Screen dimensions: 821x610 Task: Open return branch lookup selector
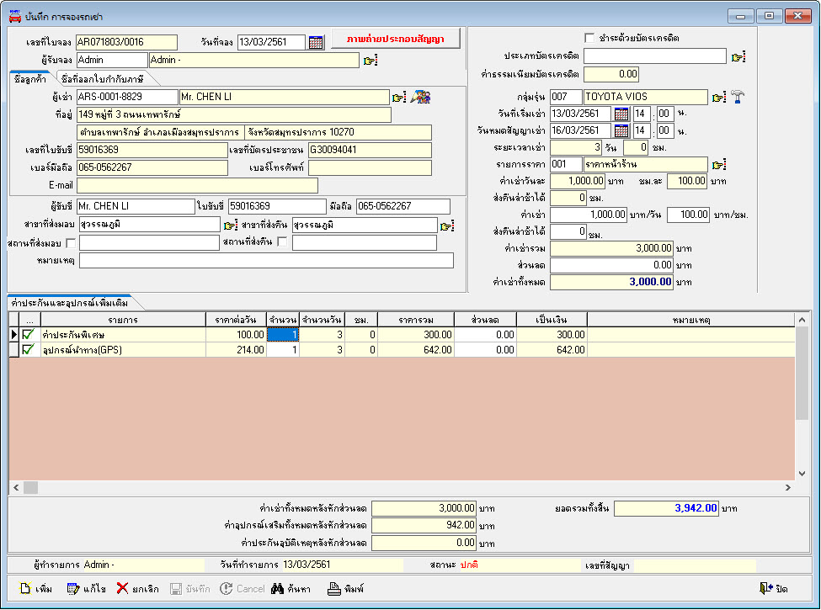point(447,225)
